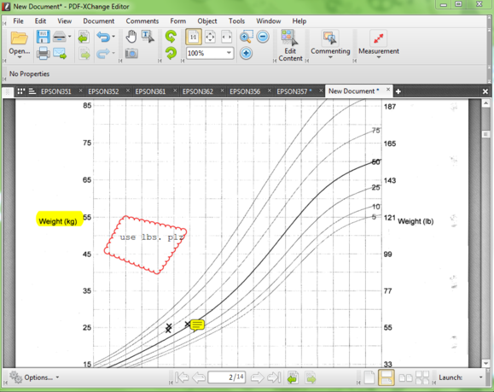
Task: Open the Form menu
Action: click(x=178, y=21)
